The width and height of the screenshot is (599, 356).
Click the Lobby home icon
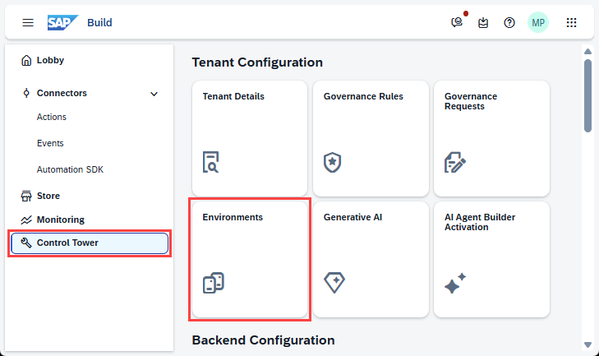click(x=26, y=60)
